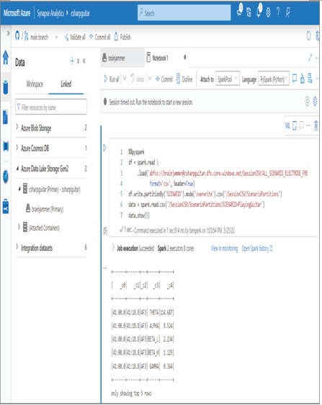Click View in monitoring link
Screen dimensions: 322x405
click(x=225, y=248)
